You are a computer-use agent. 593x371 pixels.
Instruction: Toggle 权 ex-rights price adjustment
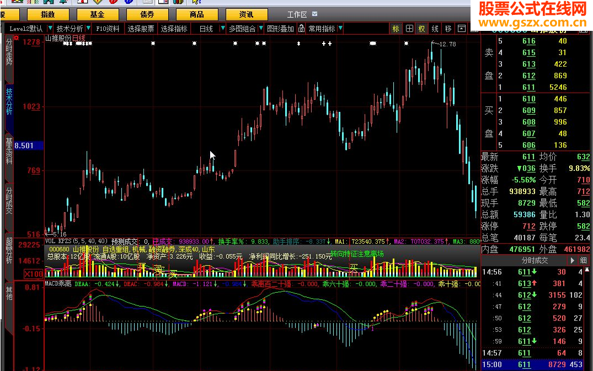tap(421, 28)
